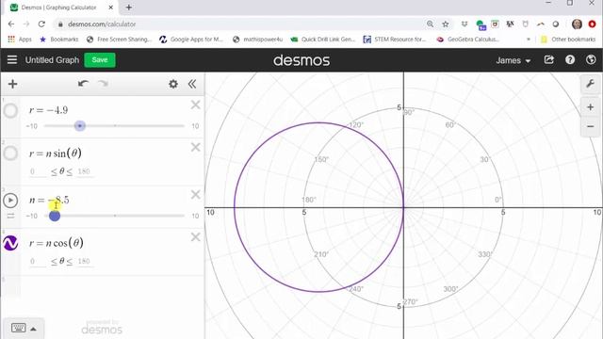
Task: Open the Bookmarks folder
Action: pos(58,40)
